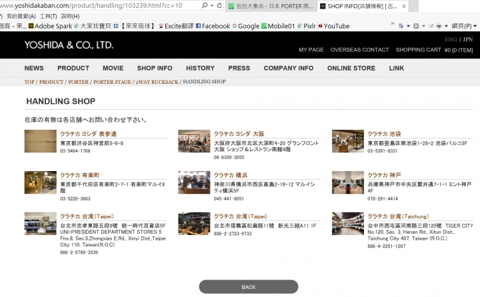Screen dimensions: 480x297
Task: Click the home icon in command bar
Action: coord(401,26)
